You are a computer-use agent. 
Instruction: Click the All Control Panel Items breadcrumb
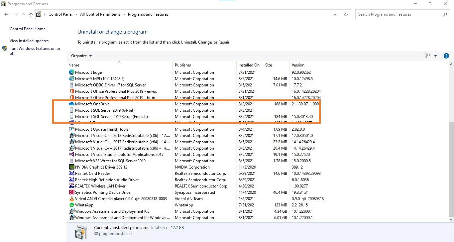pyautogui.click(x=100, y=14)
